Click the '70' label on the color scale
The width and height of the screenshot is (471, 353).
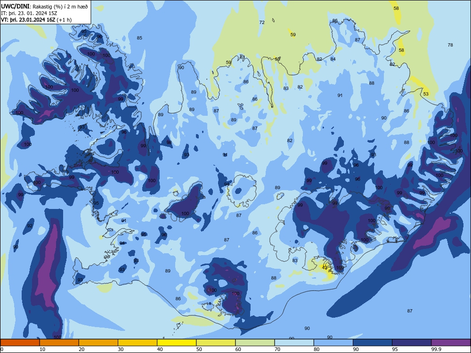(277, 349)
